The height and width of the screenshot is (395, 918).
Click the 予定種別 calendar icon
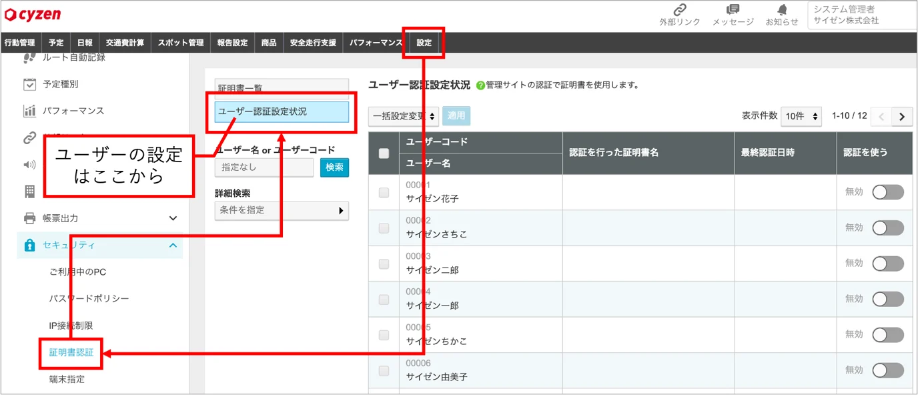click(x=29, y=84)
